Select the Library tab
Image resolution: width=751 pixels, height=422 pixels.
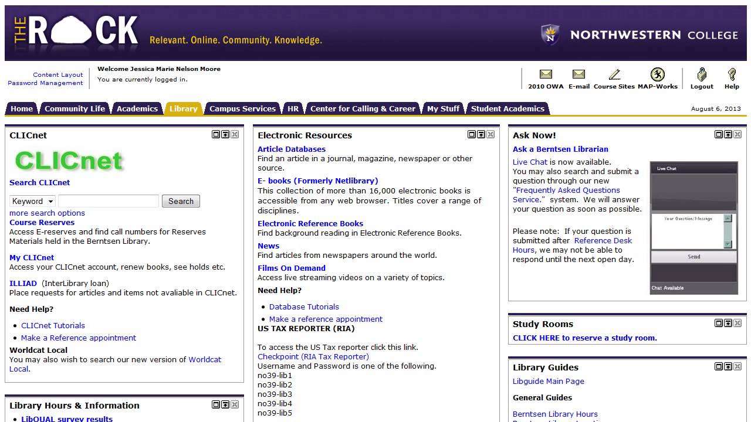183,108
